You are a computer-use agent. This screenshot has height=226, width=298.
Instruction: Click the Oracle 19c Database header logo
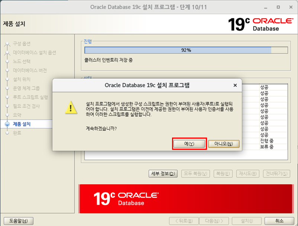[260, 24]
